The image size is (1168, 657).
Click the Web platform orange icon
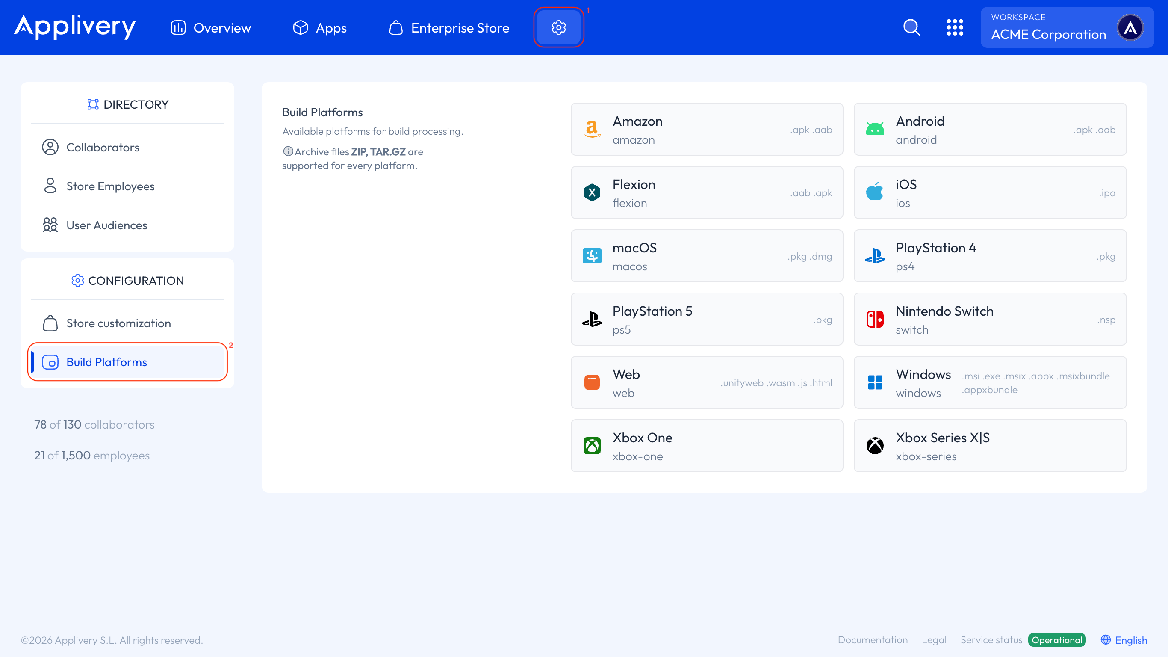[x=592, y=382]
